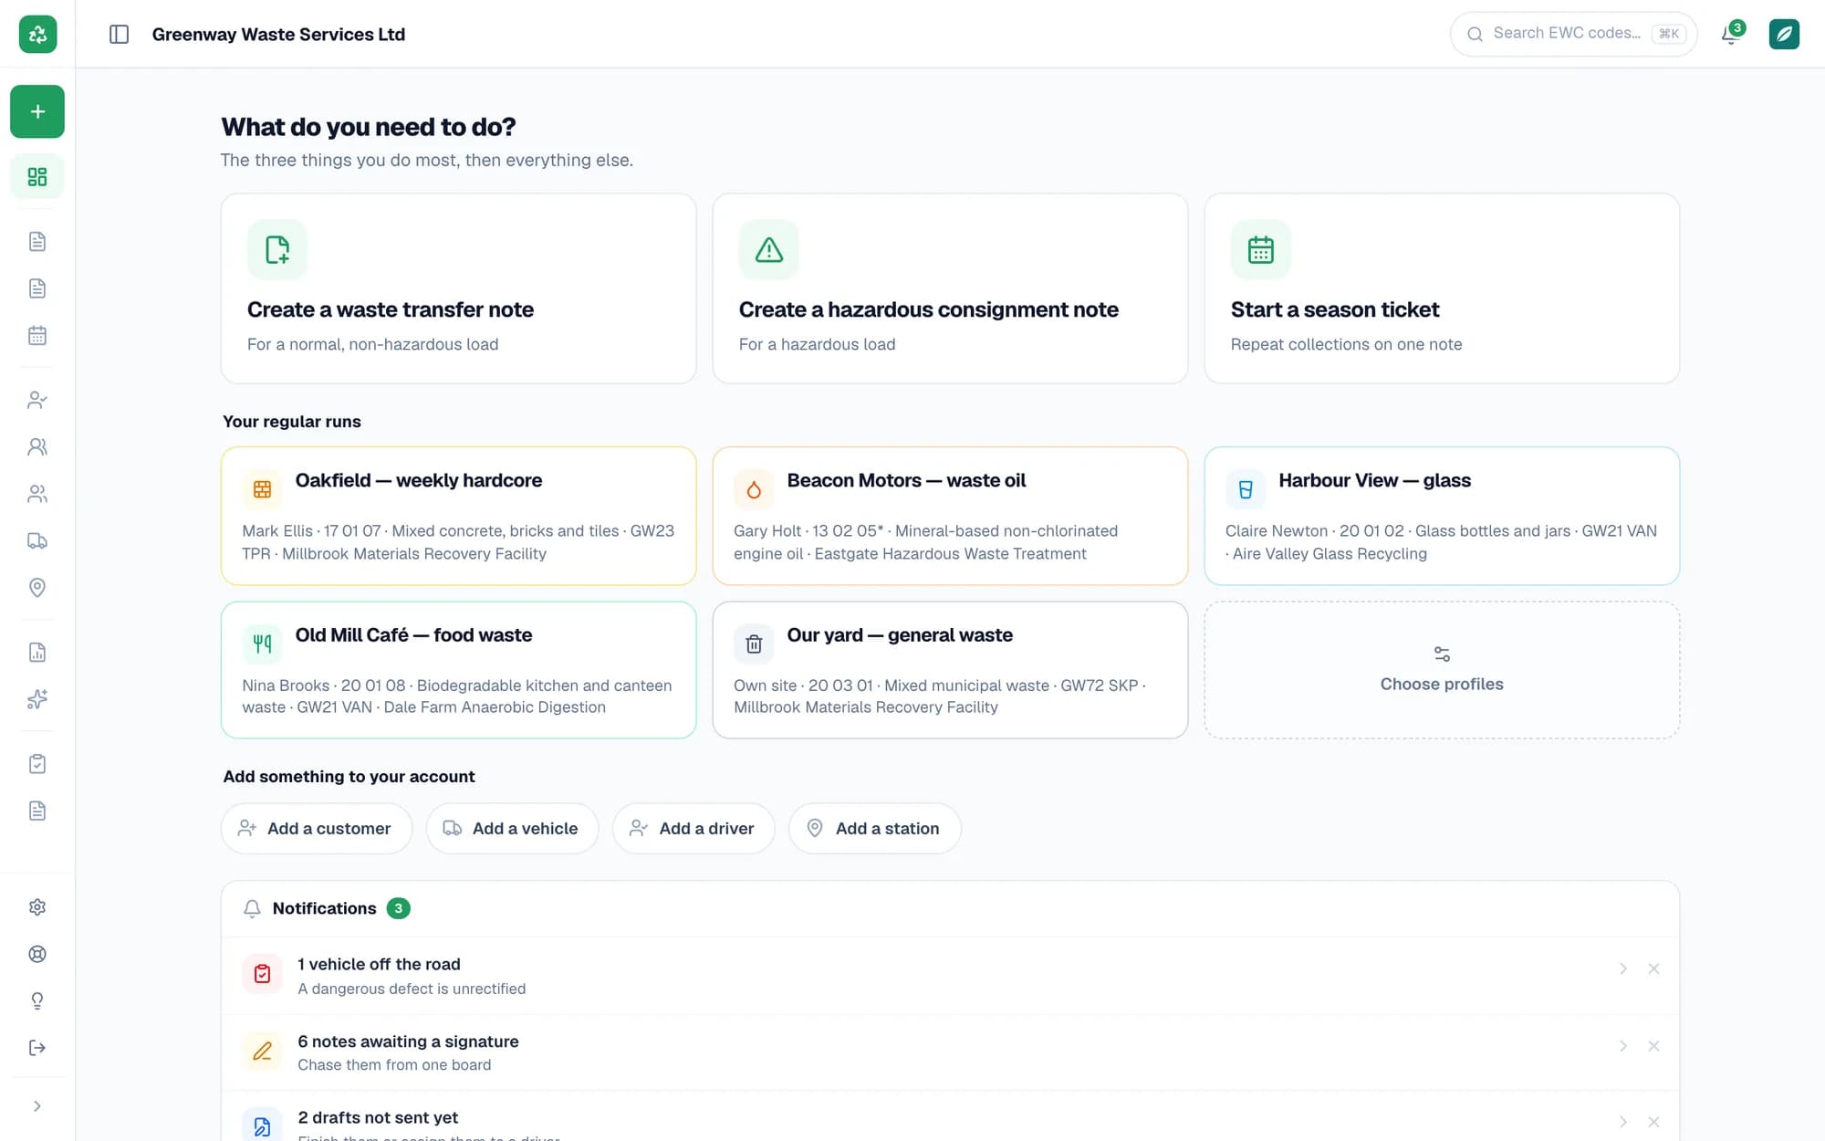
Task: Open the Our yard general waste run
Action: [950, 670]
